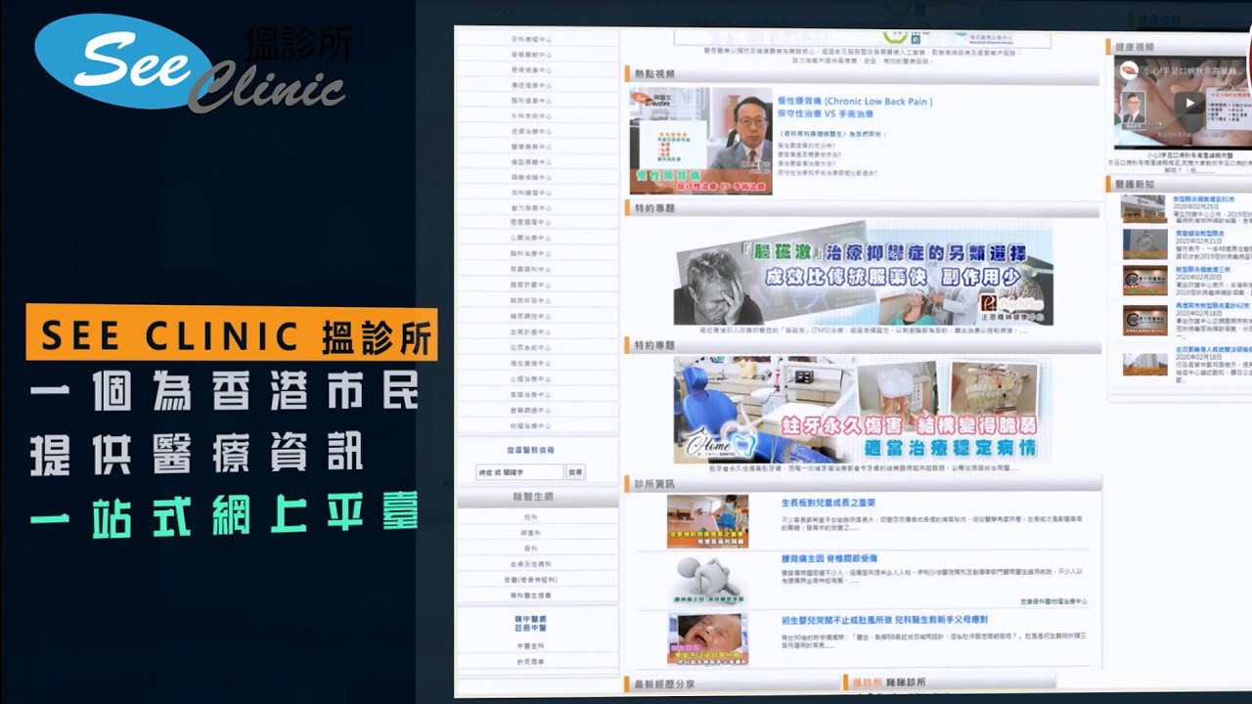Image resolution: width=1252 pixels, height=704 pixels.
Task: Open the Chronic Low Back Pain video thumbnail
Action: coord(700,141)
